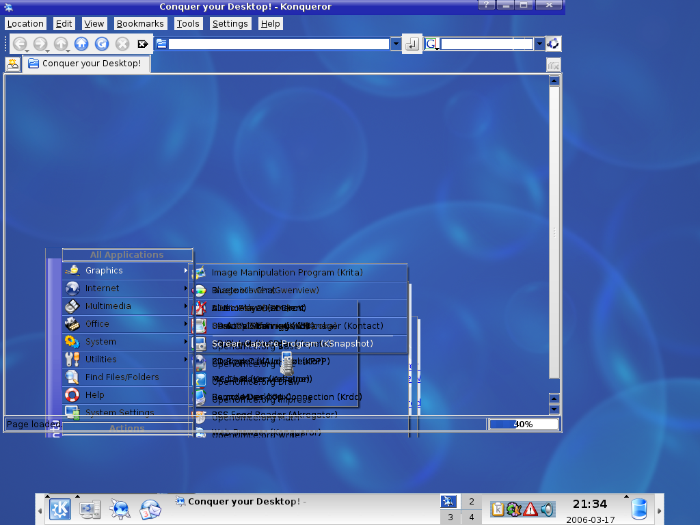Click the 'Conquer your Desktop!' taskbar entry
This screenshot has width=700, height=525.
pyautogui.click(x=241, y=502)
